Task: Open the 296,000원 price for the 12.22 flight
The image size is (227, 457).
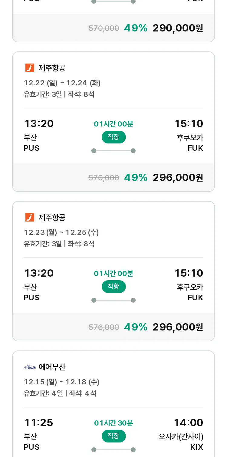Action: tap(178, 178)
